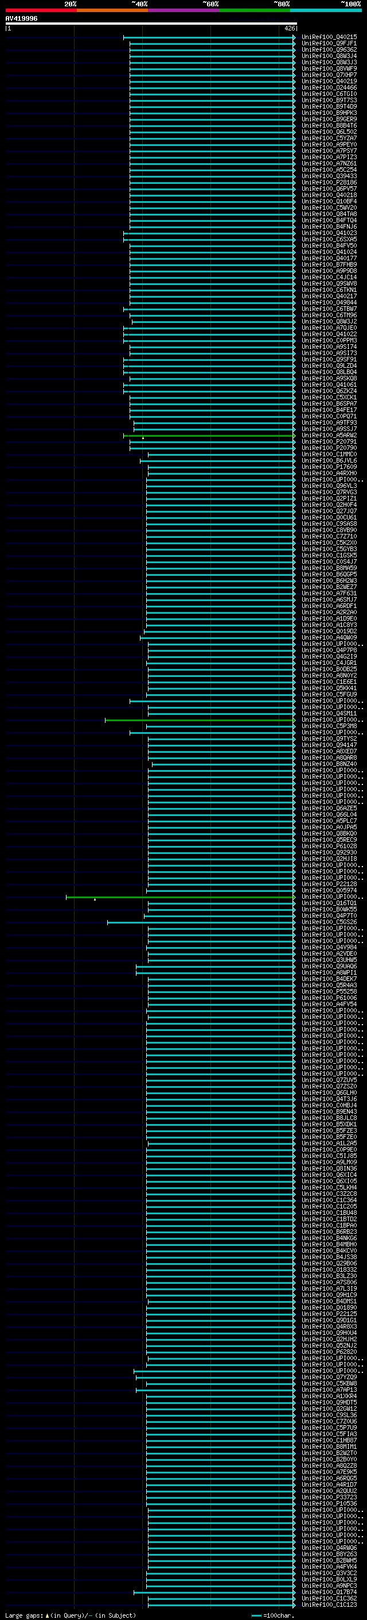Image resolution: width=367 pixels, height=1620 pixels.
Task: Select the UniRef100_P61028 label
Action: pos(329,846)
